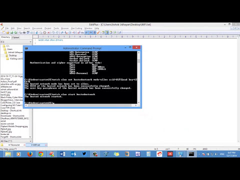Open Firefox from the taskbar
This screenshot has height=180, width=240.
point(30,154)
